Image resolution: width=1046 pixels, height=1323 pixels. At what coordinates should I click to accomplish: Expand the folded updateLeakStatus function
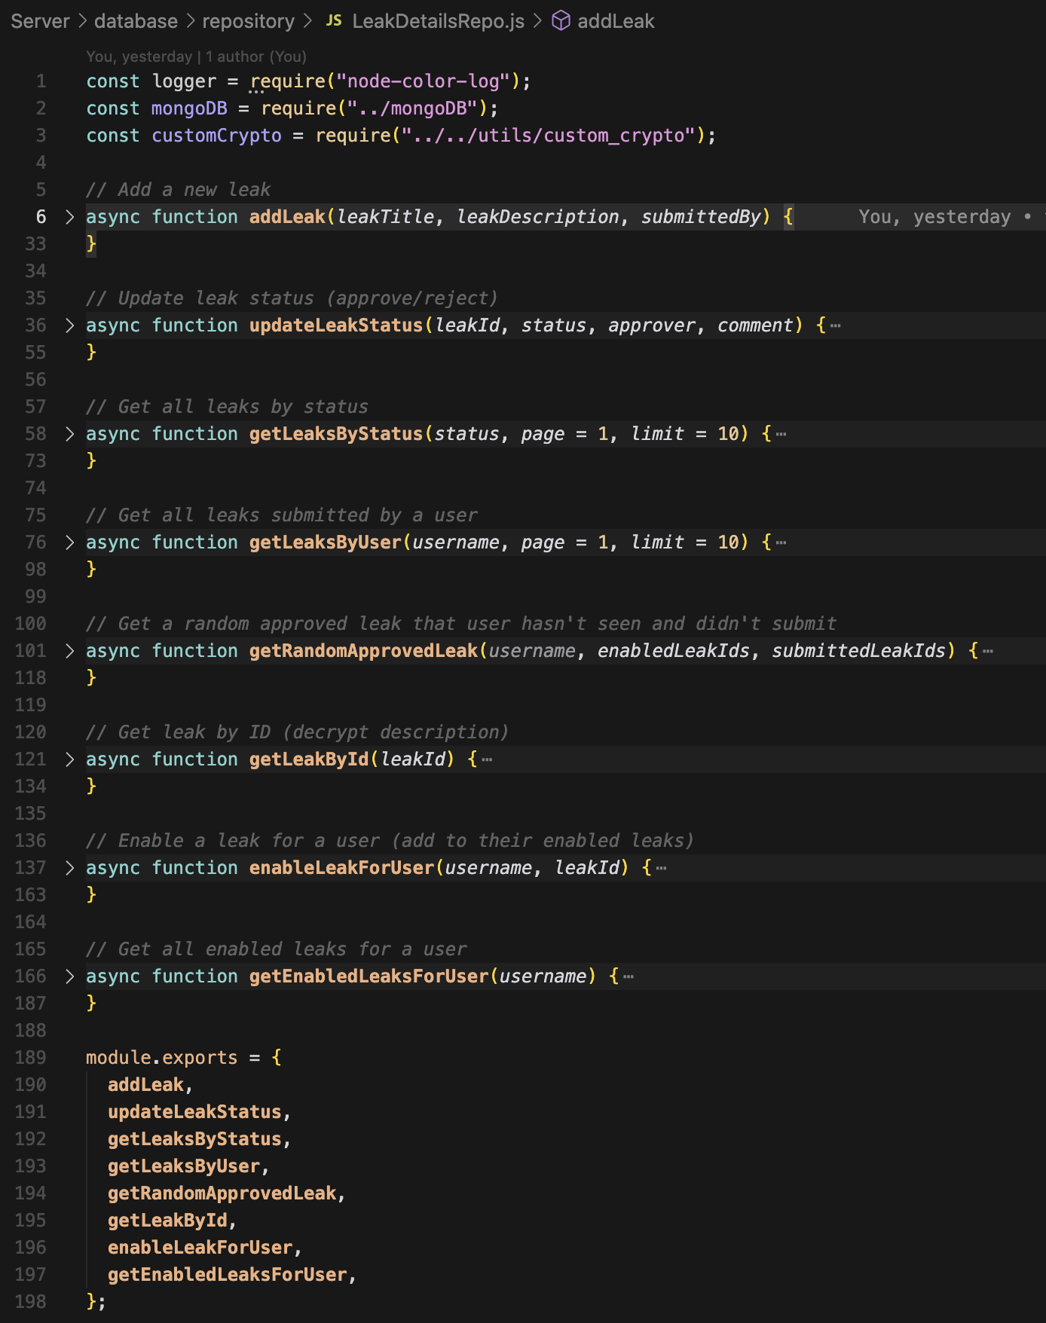[x=69, y=325]
